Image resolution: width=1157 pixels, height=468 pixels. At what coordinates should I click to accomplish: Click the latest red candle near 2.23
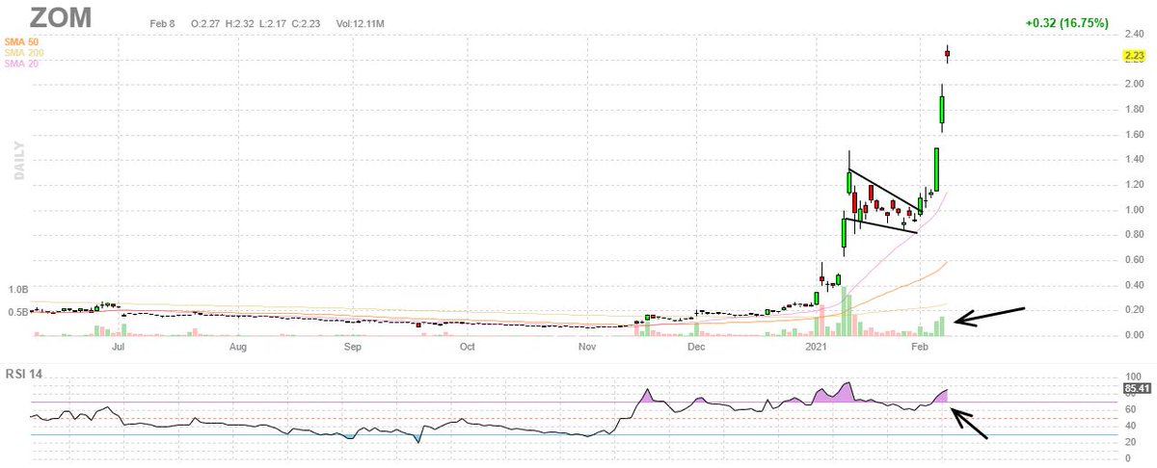[x=948, y=54]
